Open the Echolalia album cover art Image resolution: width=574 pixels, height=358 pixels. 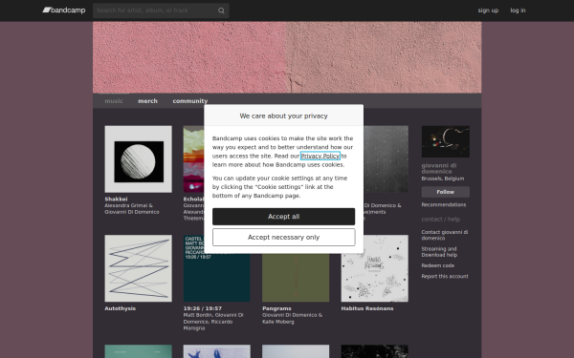click(x=193, y=158)
